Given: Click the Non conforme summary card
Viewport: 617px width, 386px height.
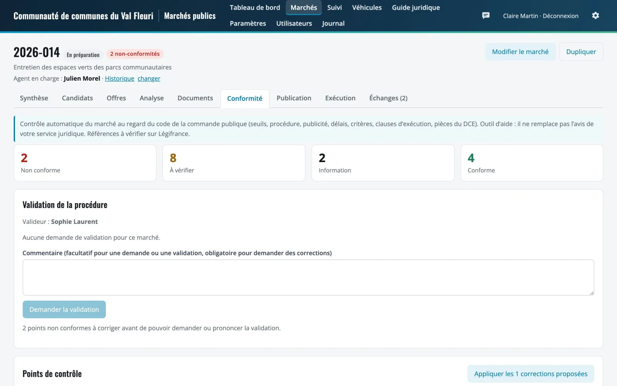Looking at the screenshot, I should (85, 163).
